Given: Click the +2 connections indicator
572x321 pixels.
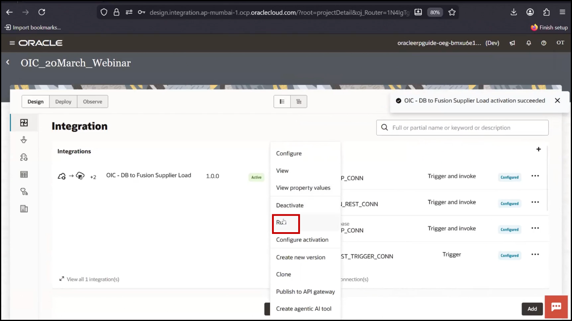Looking at the screenshot, I should (93, 177).
